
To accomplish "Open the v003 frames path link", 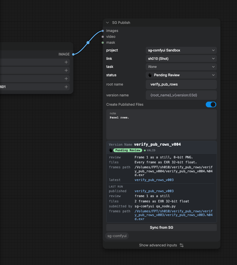I will coord(173,215).
